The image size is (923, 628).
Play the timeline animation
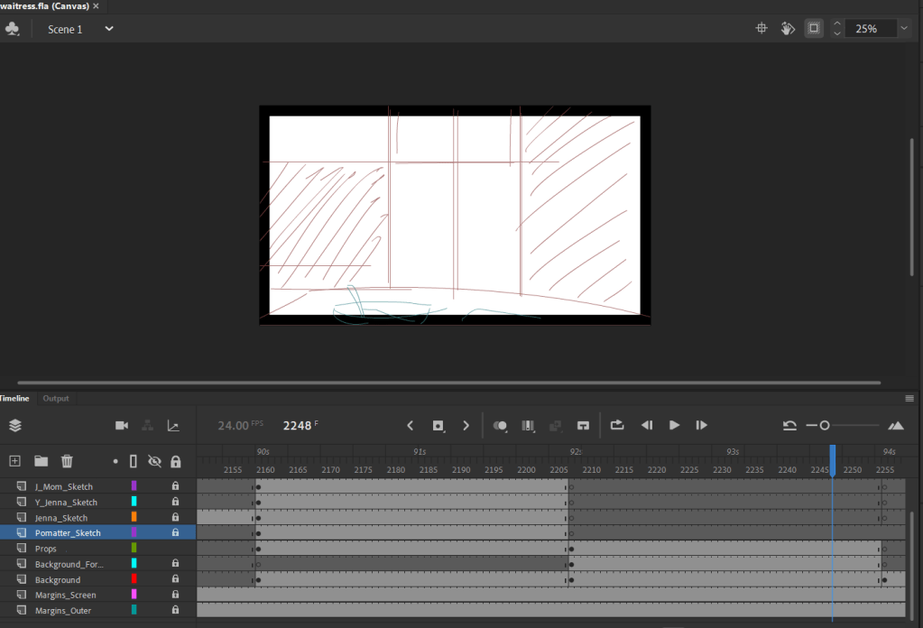point(674,425)
